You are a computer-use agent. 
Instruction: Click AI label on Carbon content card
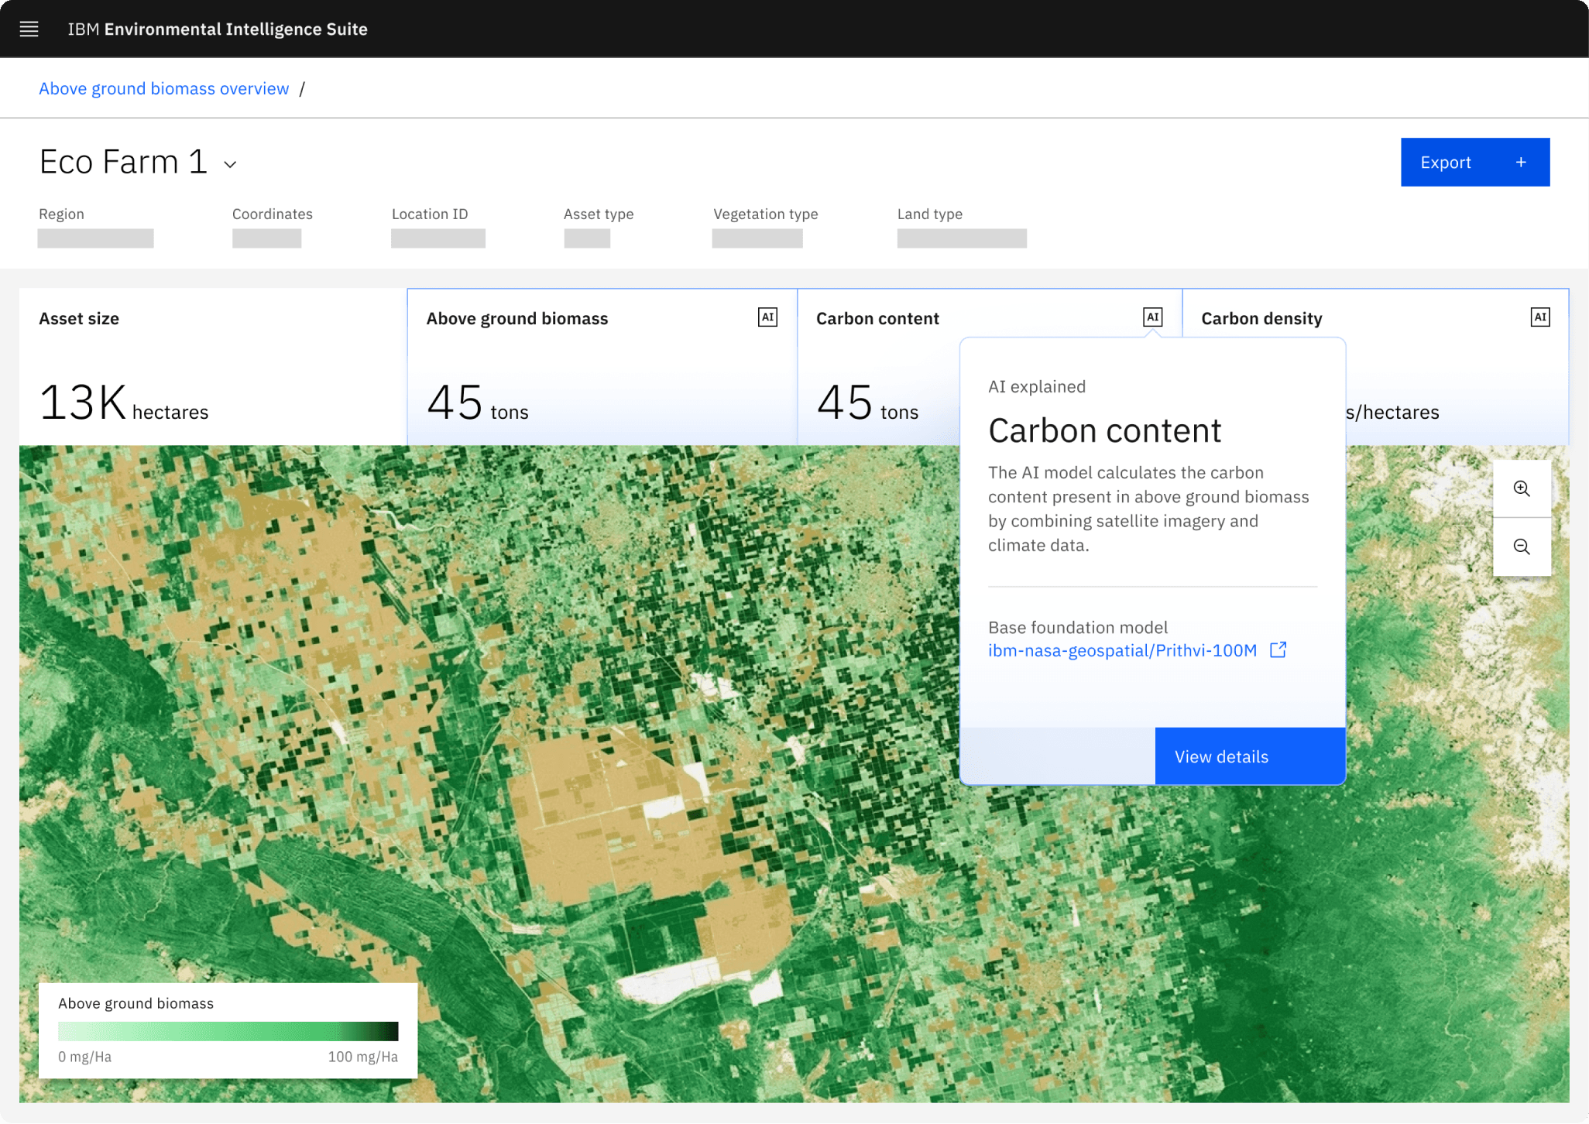[1152, 317]
